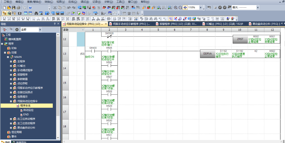Expand the 报警程序 tree node
The image size is (285, 143).
(x=11, y=75)
